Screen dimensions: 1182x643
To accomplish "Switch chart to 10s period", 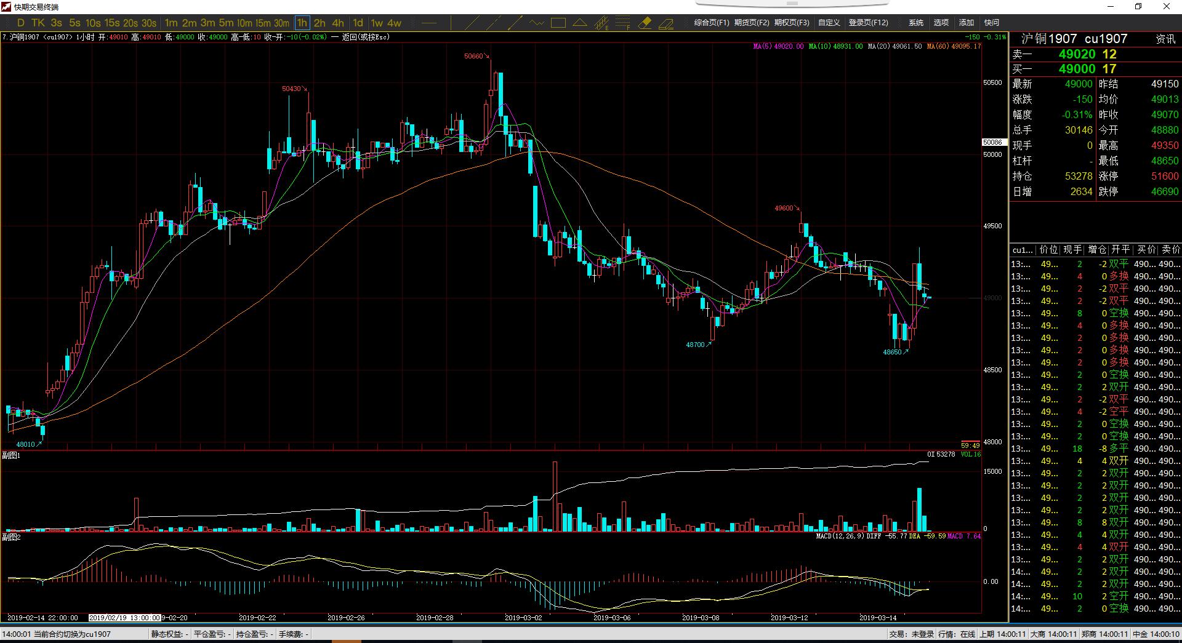I will coord(93,23).
